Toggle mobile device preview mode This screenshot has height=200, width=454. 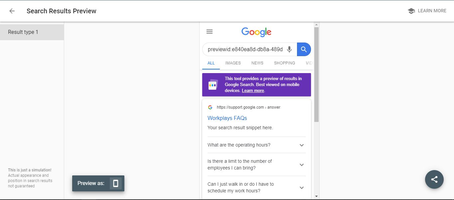[116, 183]
